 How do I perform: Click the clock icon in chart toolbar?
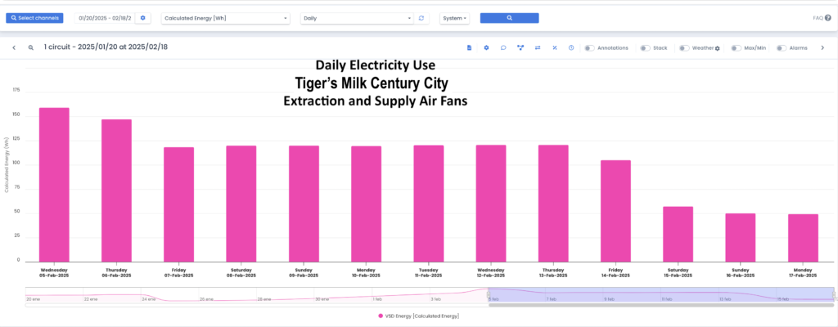[x=571, y=48]
